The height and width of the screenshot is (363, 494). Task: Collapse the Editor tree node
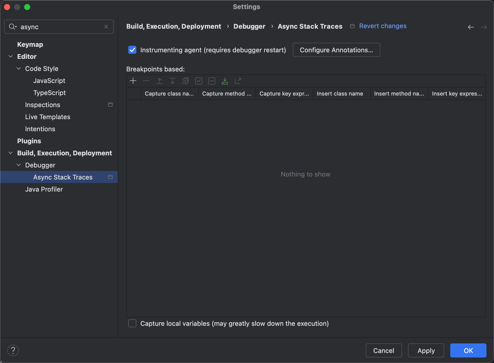[x=11, y=56]
